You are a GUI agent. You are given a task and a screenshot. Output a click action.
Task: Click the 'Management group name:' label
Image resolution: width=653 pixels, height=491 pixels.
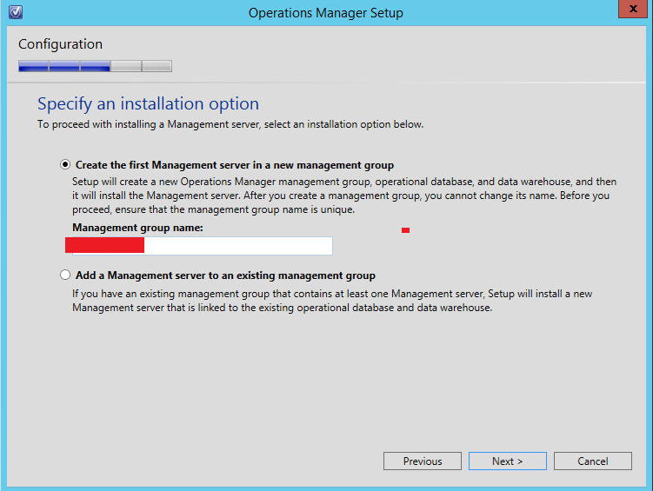pos(137,228)
